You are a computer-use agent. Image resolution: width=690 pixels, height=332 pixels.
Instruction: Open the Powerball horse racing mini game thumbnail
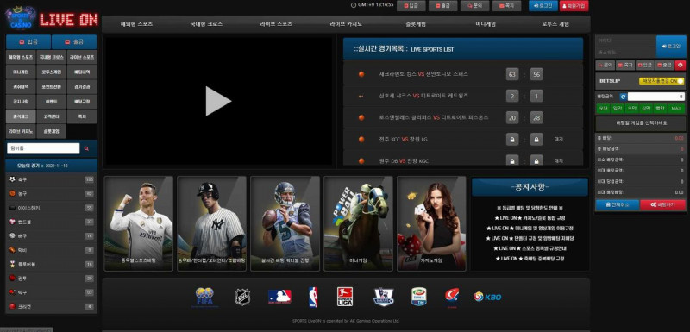pyautogui.click(x=358, y=223)
